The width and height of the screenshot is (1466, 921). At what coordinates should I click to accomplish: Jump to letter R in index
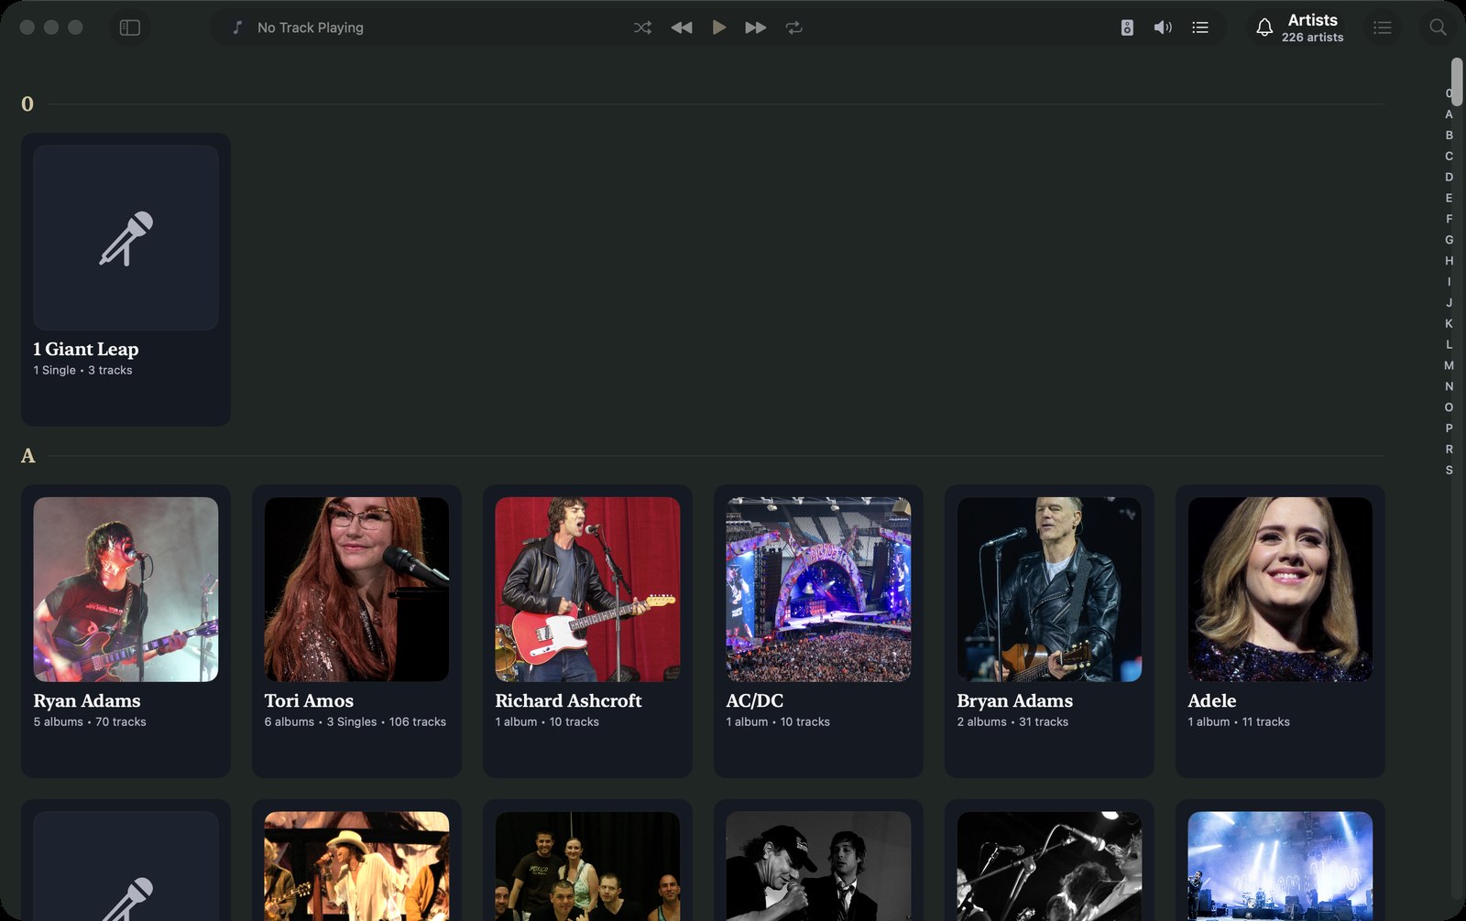(x=1450, y=450)
